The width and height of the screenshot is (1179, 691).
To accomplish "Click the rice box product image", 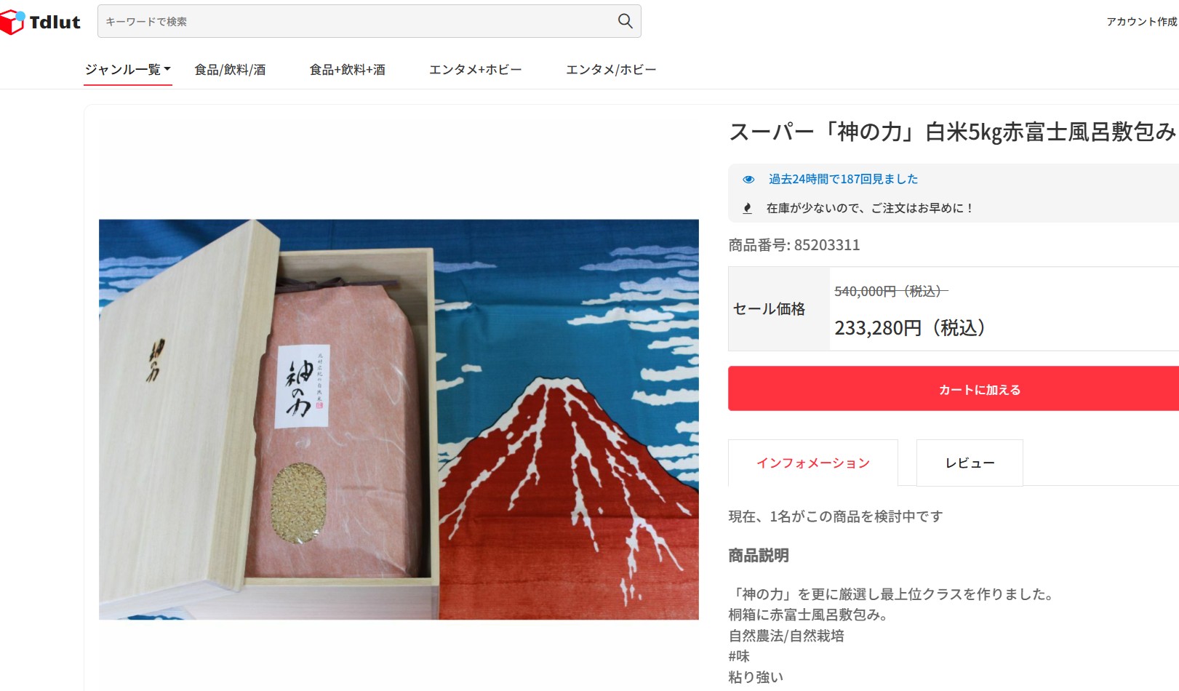I will [399, 419].
